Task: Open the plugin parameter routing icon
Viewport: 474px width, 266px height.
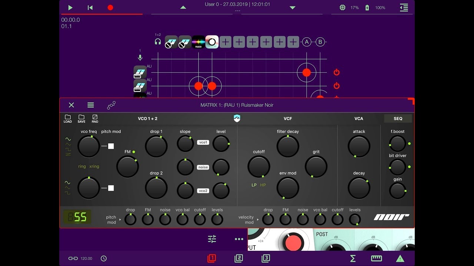Action: (111, 105)
